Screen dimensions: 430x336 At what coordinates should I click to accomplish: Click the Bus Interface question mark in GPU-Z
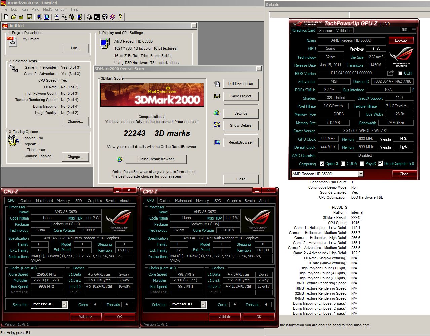[x=413, y=90]
